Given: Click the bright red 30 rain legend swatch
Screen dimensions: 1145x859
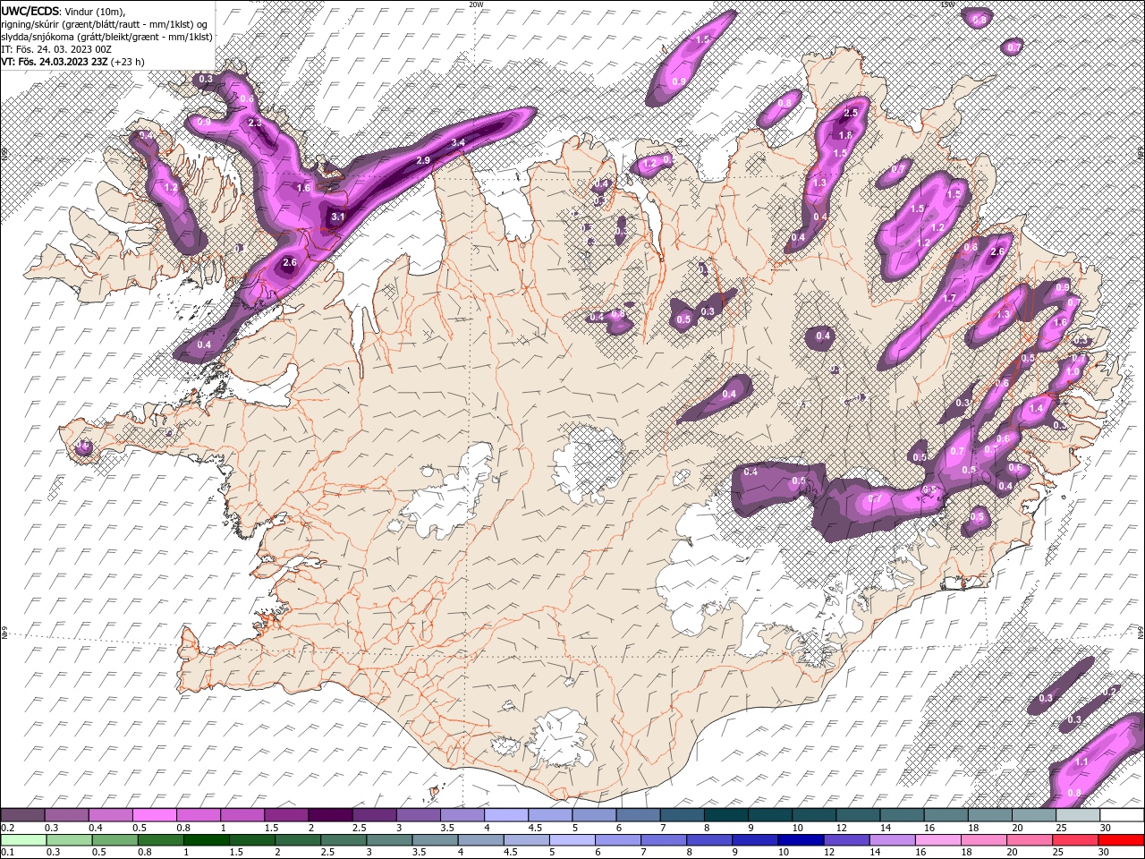Looking at the screenshot, I should point(1121,840).
